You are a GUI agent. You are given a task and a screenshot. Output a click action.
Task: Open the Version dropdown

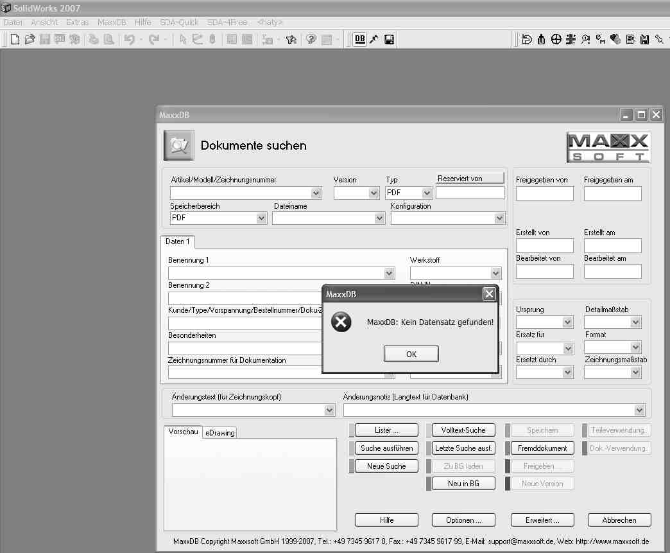pos(374,193)
